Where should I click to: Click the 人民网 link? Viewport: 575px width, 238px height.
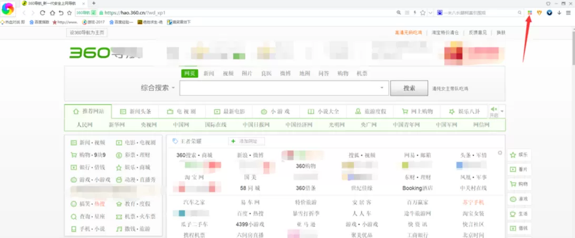(84, 125)
